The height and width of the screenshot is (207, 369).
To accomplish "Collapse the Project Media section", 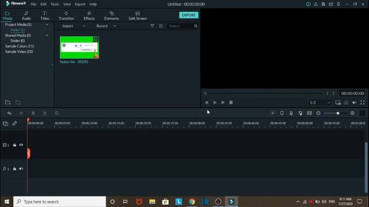I will [47, 25].
